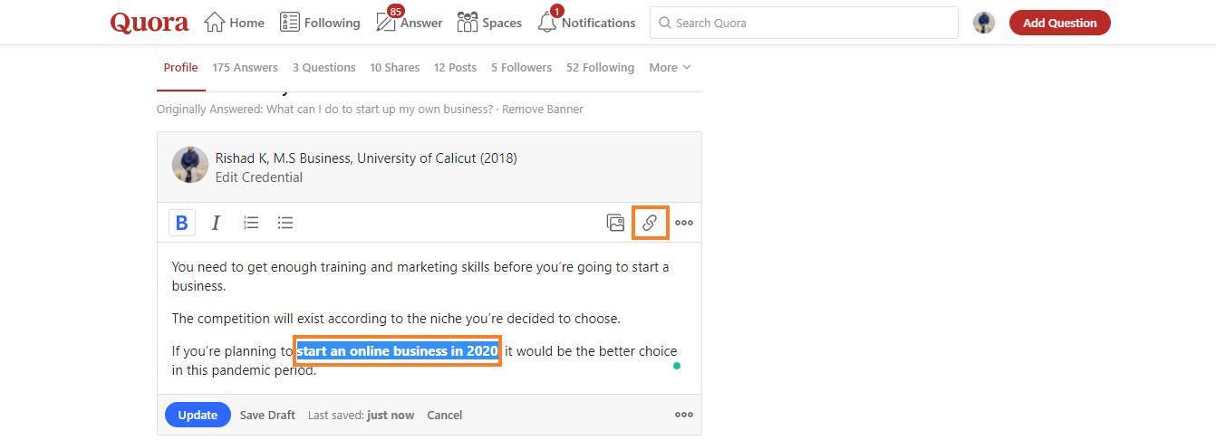Viewport: 1216px width, 440px height.
Task: Click the Add Question button
Action: (1060, 23)
